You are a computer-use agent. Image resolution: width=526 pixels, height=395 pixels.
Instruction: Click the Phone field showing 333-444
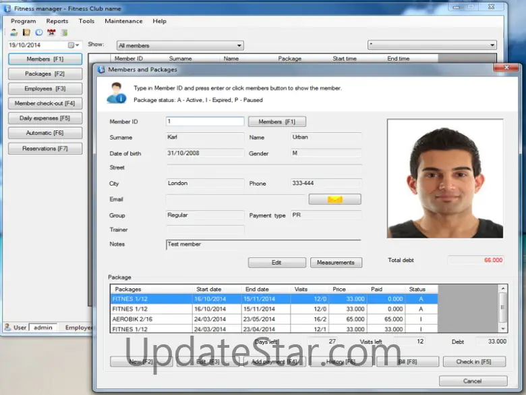coord(326,183)
